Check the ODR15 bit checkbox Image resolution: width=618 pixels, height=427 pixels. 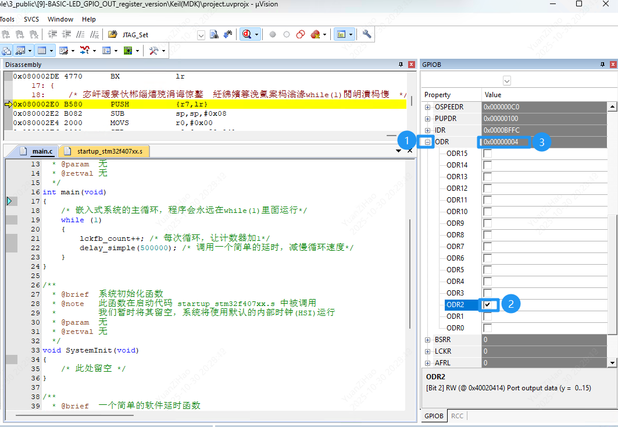[487, 152]
